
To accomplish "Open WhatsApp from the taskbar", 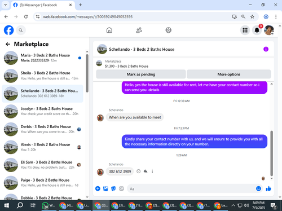I will point(49,205).
